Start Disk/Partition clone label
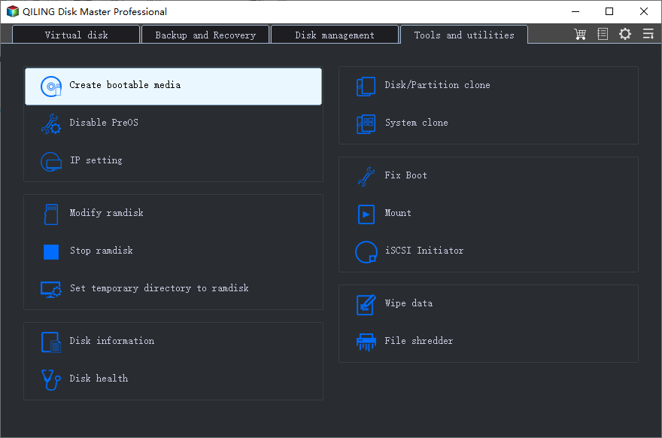Screen dimensions: 662x438 click(437, 85)
